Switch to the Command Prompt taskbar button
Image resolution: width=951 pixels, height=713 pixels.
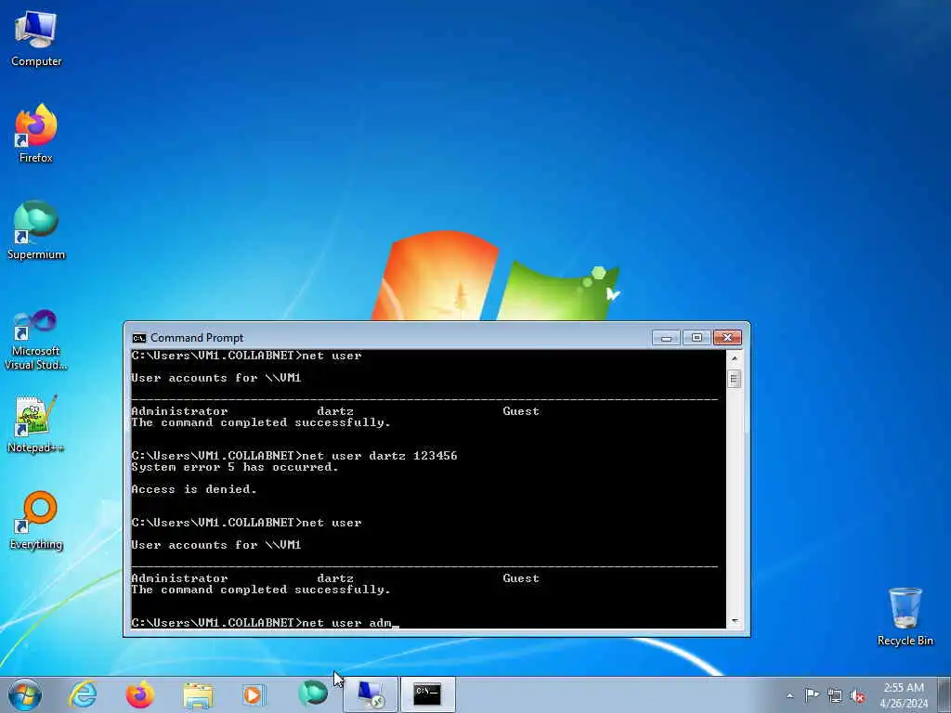427,694
